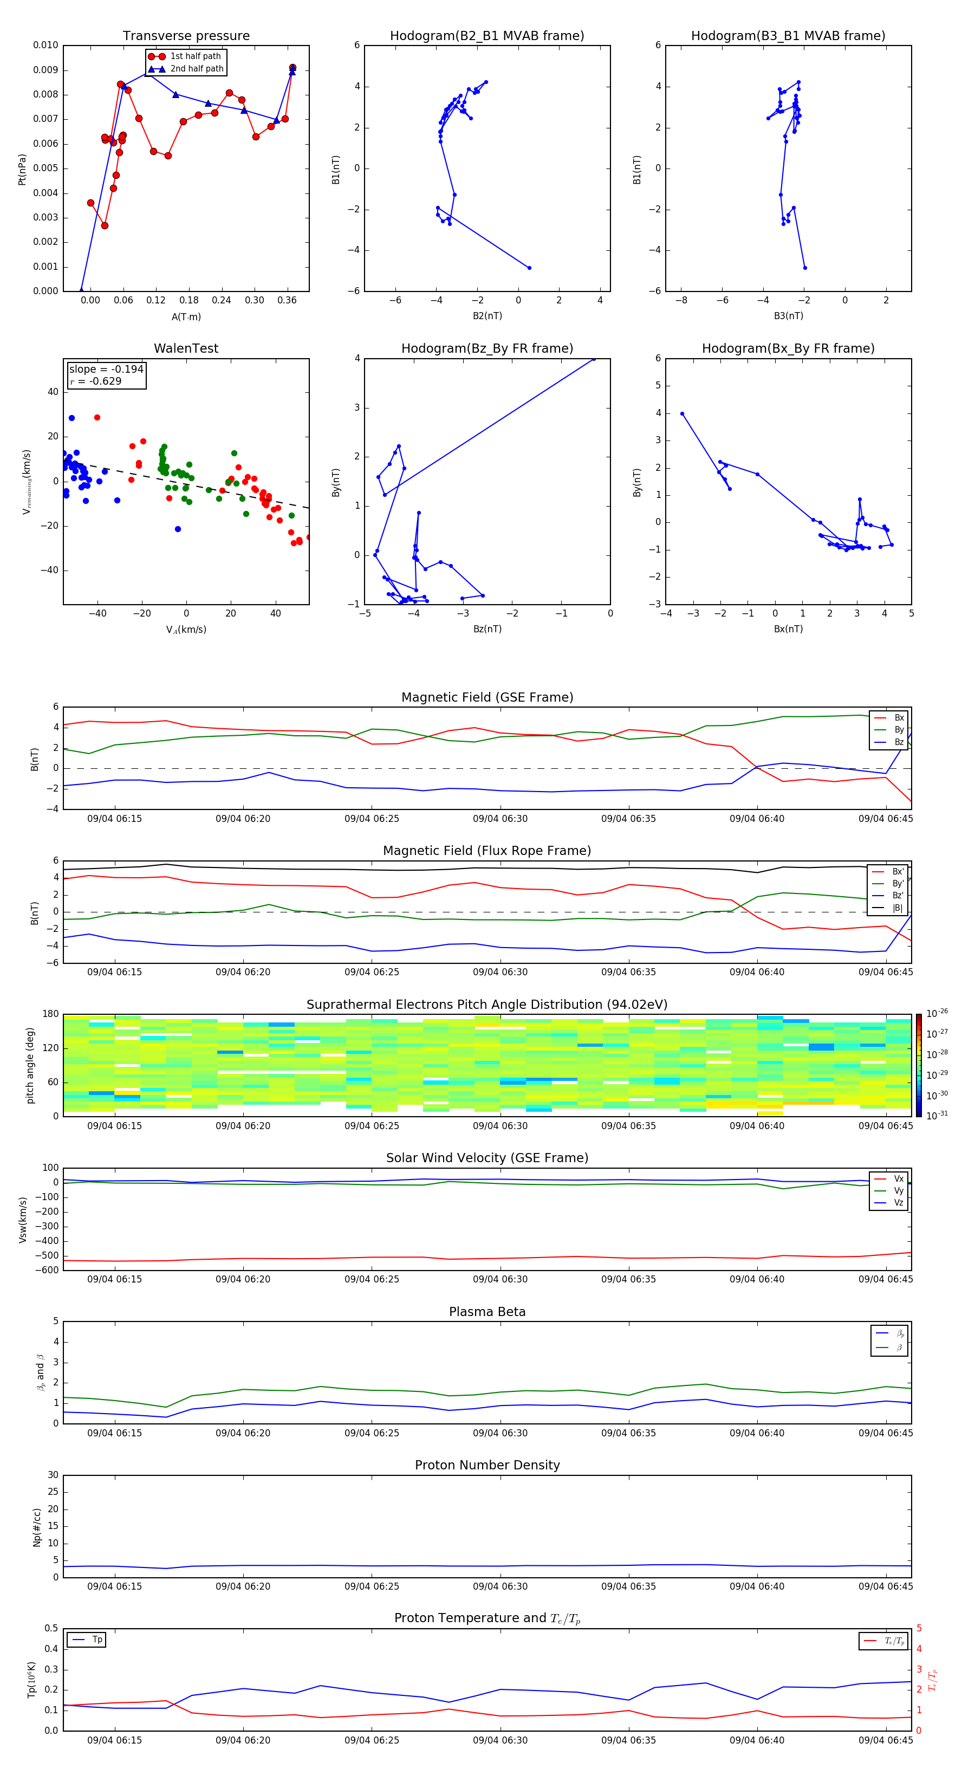
Task: Click the 'A(T·m)' x-axis label
Action: [x=186, y=316]
